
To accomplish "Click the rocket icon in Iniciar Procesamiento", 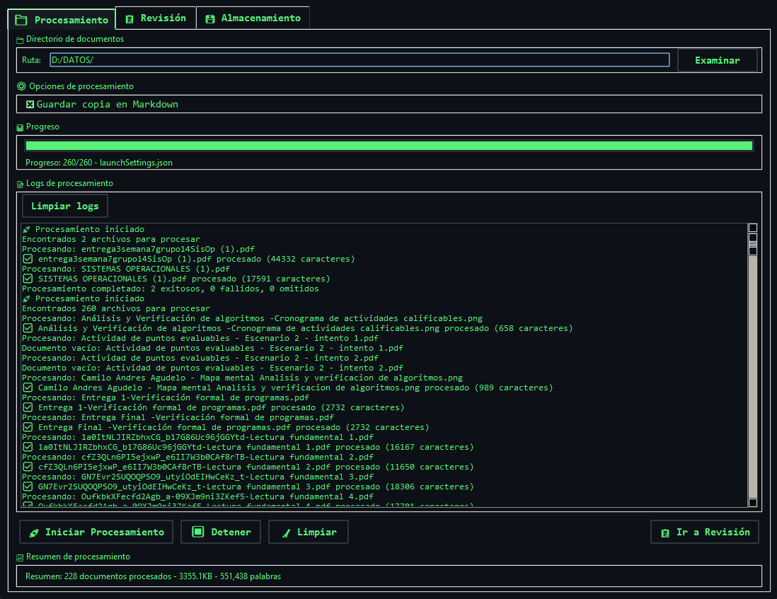I will tap(34, 533).
